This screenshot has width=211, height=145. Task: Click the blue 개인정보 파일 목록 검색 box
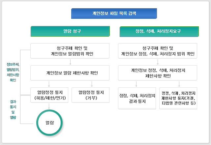114,14
